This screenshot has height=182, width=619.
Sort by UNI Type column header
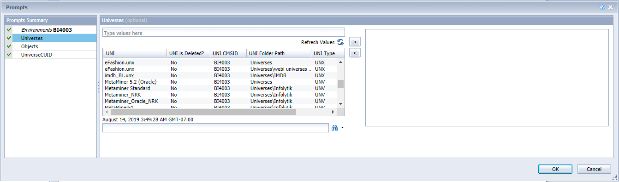(x=327, y=53)
